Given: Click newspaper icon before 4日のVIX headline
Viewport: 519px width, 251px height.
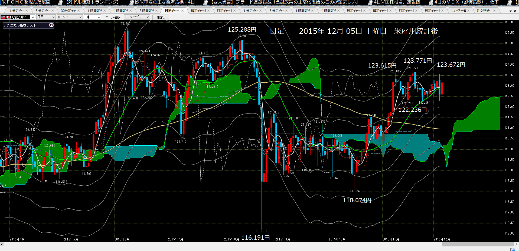Looking at the screenshot, I should 431,2.
